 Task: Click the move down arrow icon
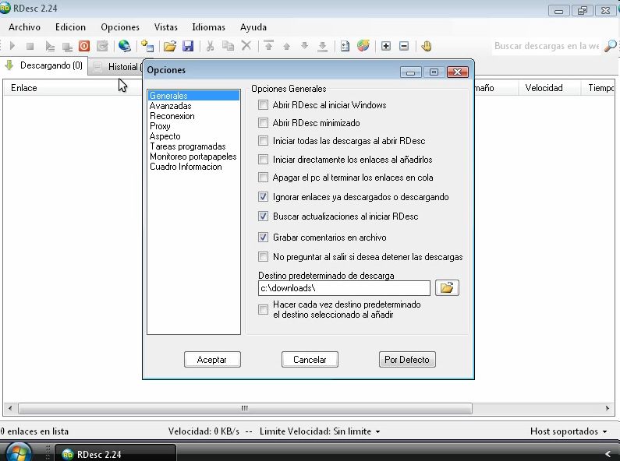pyautogui.click(x=304, y=46)
